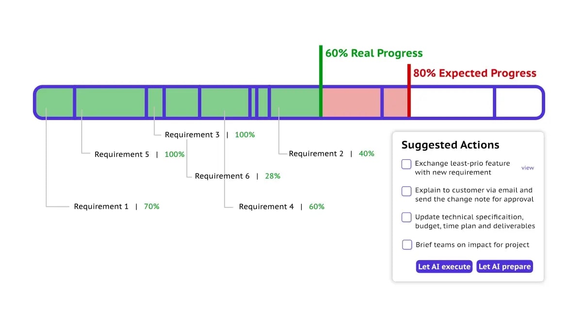Check the Exchange least-prio feature action

tap(406, 164)
